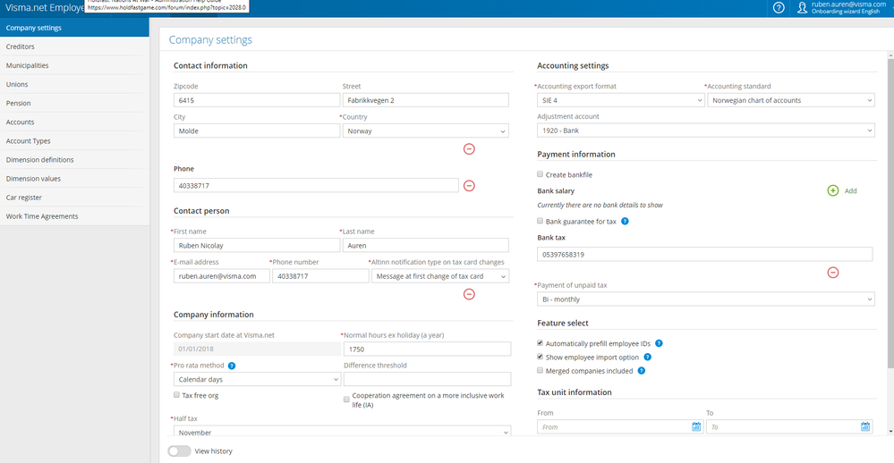Open the Tax unit From calendar picker

[x=696, y=427]
